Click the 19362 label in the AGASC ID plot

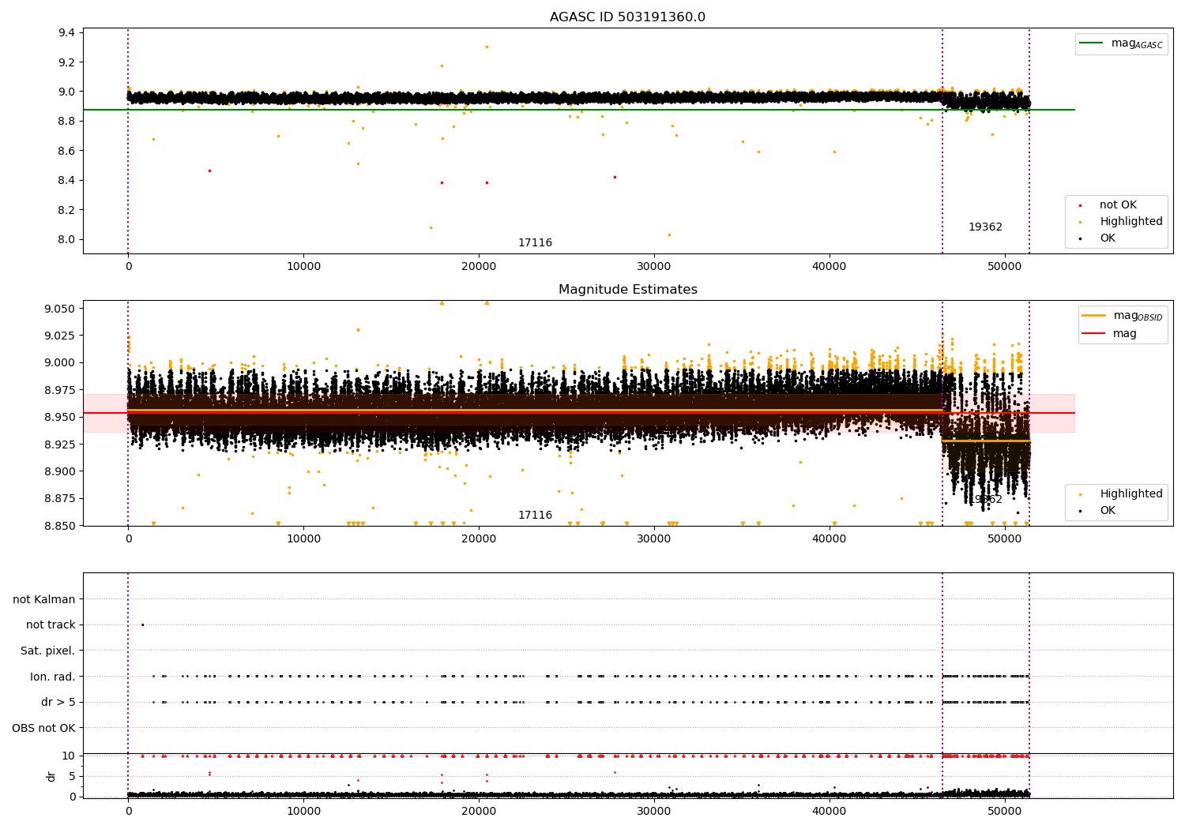(985, 227)
